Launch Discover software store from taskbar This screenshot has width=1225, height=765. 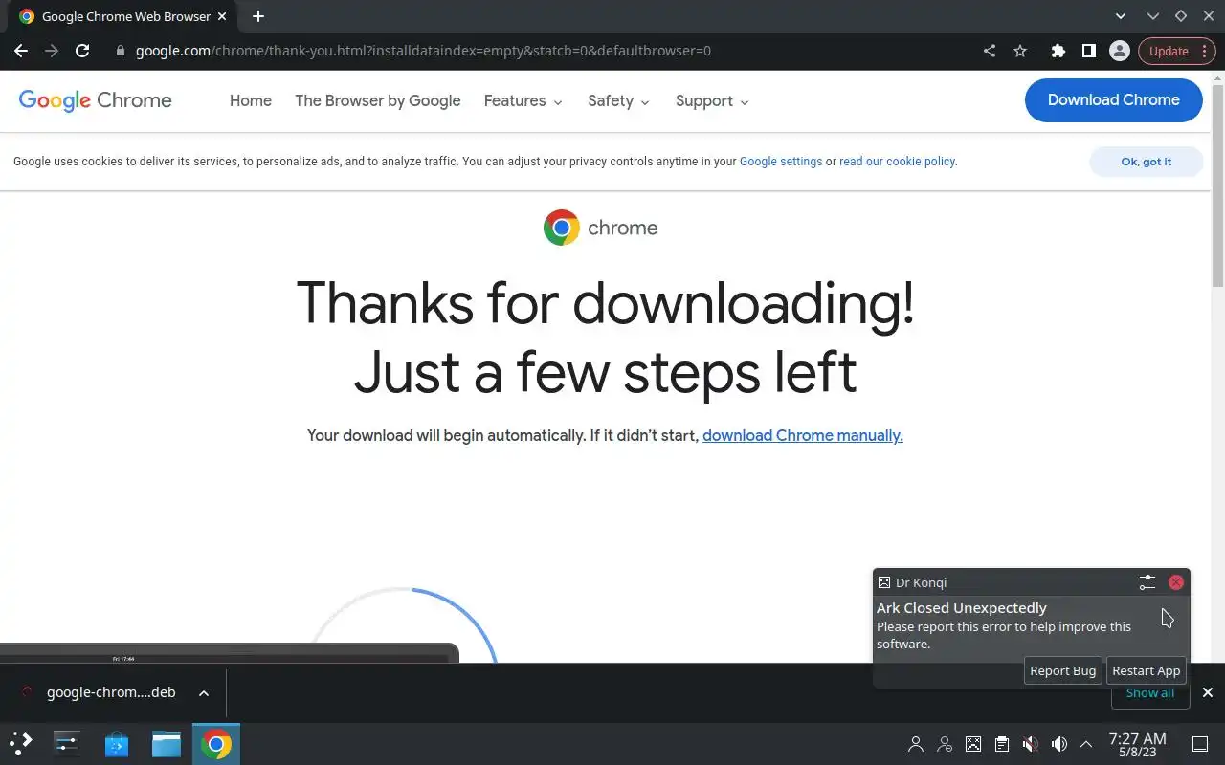117,743
